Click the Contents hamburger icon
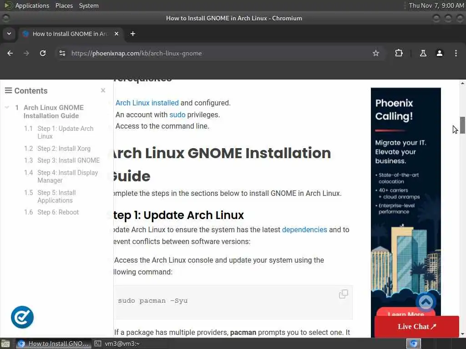Viewport: 466px width, 349px height. tap(8, 90)
